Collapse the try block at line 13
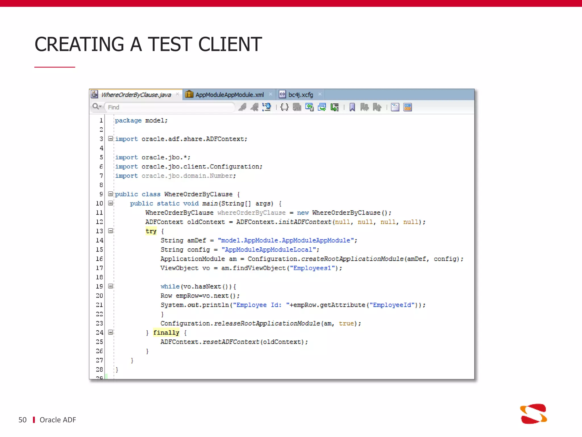This screenshot has width=582, height=437. click(111, 231)
